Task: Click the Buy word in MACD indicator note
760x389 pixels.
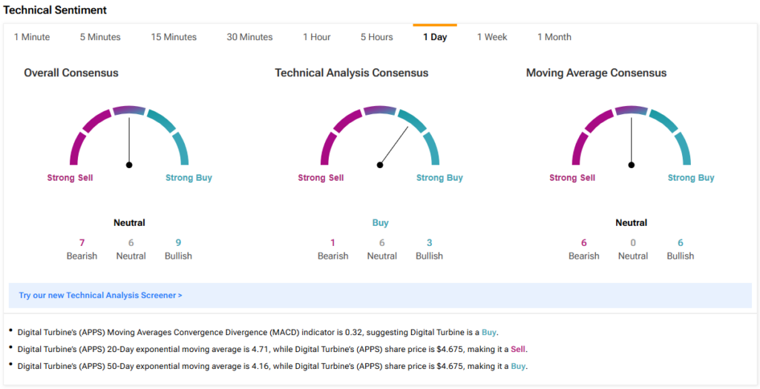Action: click(488, 333)
